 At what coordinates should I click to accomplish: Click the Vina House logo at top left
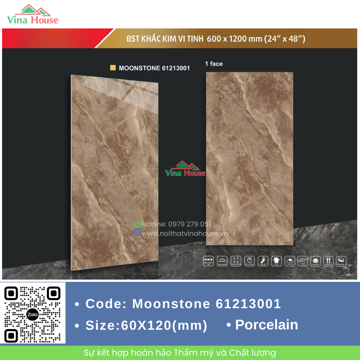[x=33, y=14]
